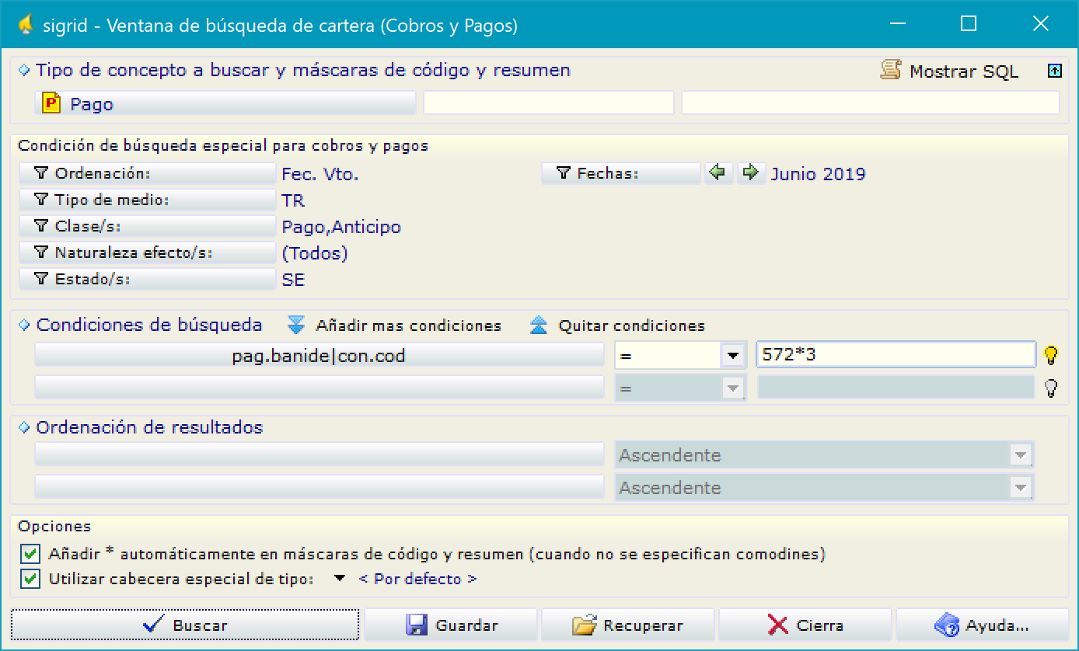
Task: Open the Naturaleza efecto/s filter
Action: pos(147,253)
